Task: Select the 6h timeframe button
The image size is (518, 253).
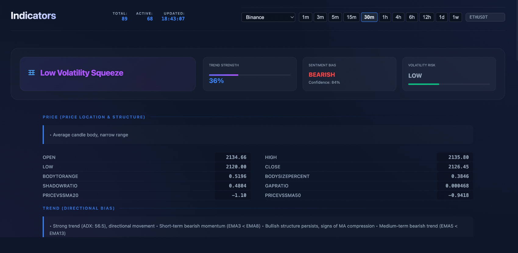Action: tap(412, 17)
